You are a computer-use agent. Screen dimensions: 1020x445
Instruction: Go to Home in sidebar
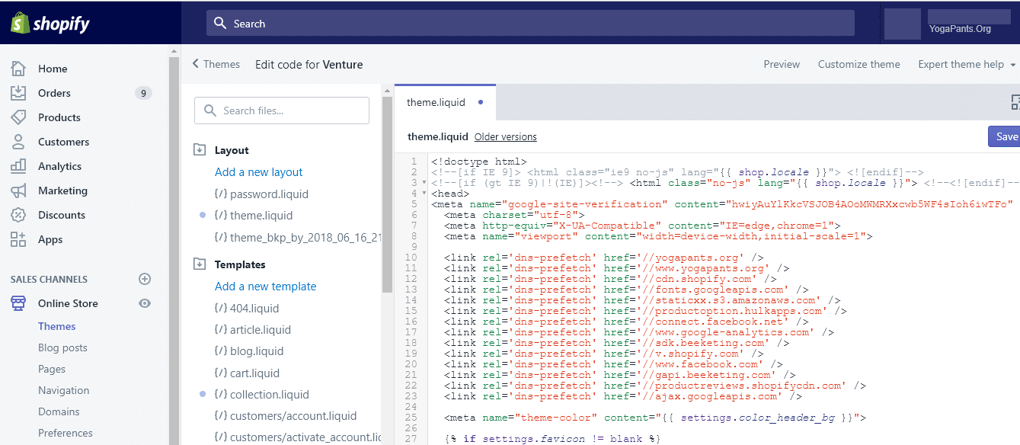53,69
